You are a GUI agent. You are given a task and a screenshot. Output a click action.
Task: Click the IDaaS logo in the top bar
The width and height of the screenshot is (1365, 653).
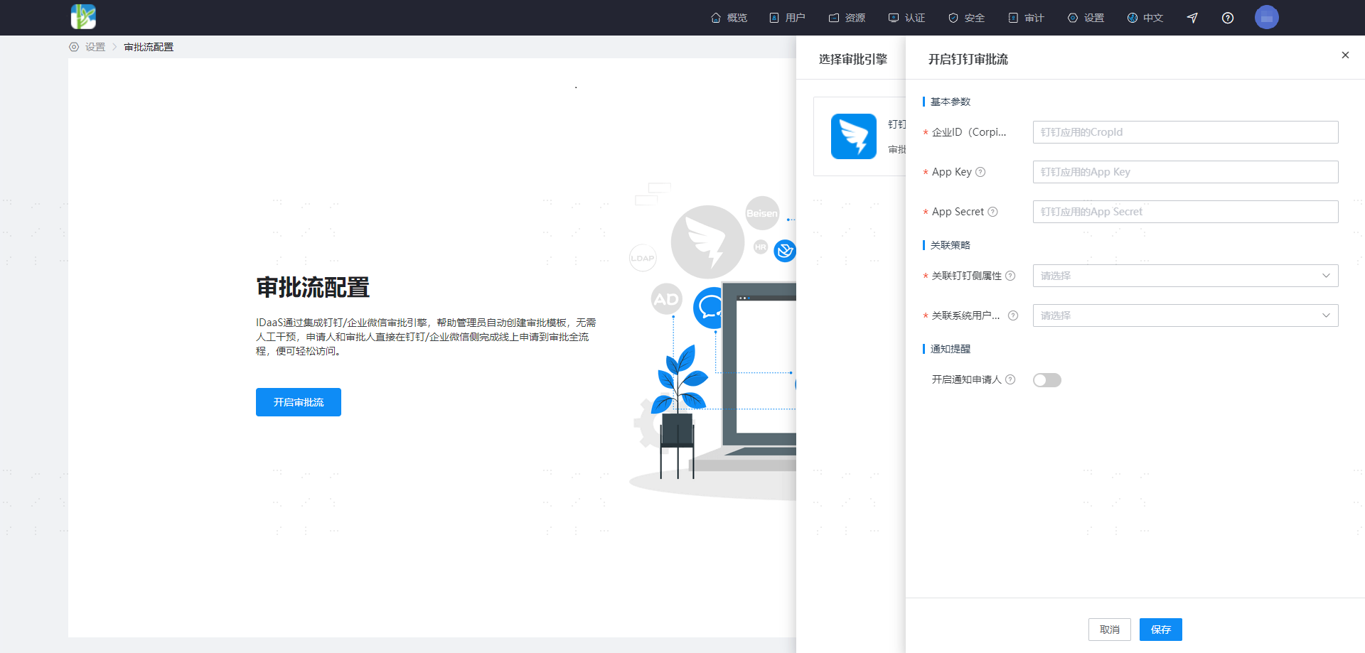pyautogui.click(x=83, y=17)
